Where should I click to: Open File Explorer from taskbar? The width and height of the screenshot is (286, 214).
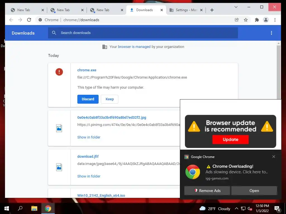(x=34, y=208)
